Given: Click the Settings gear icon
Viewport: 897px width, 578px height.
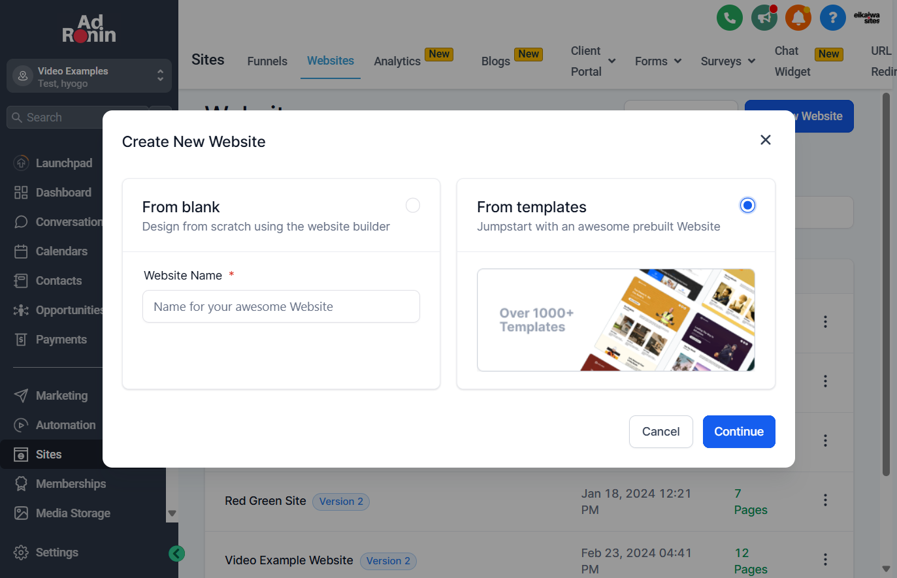Looking at the screenshot, I should (x=21, y=553).
